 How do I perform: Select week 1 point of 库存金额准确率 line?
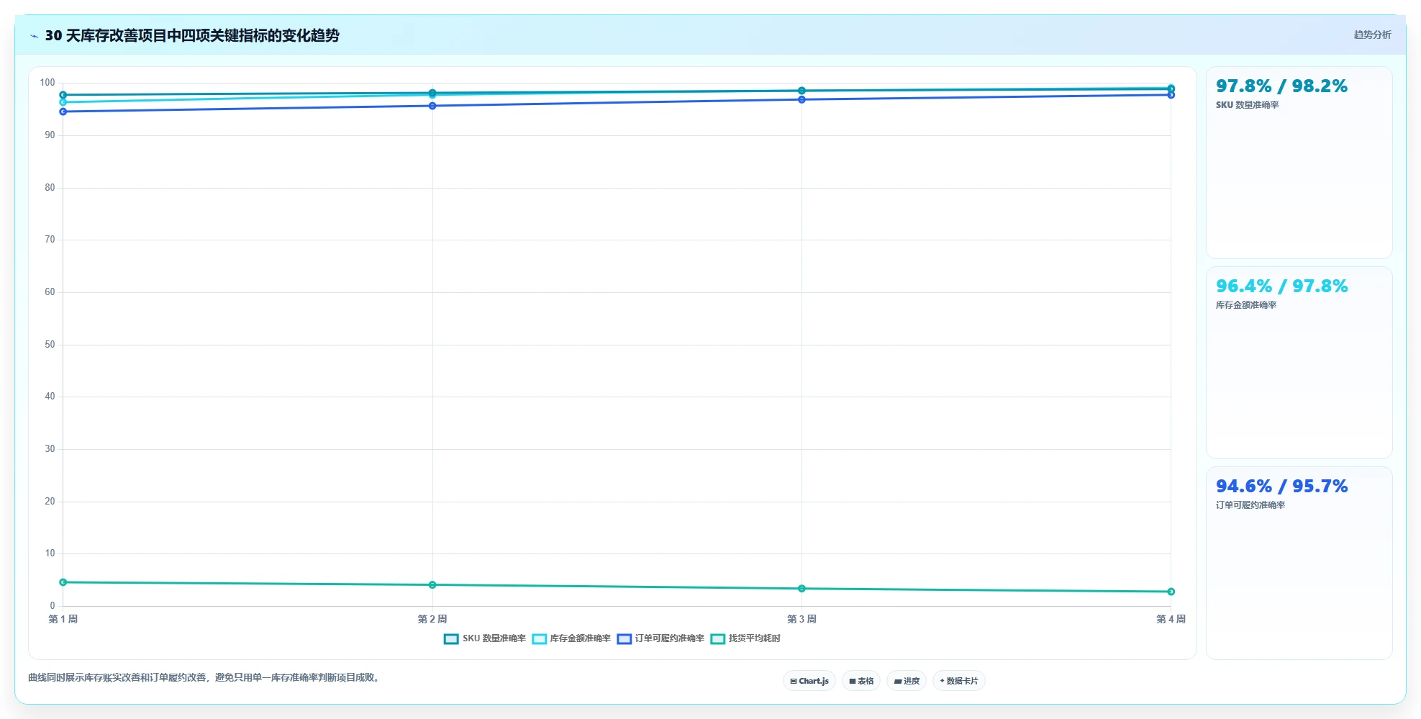pyautogui.click(x=63, y=102)
